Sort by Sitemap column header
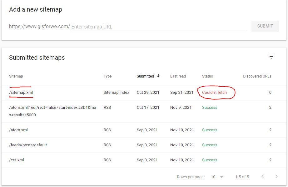 [x=16, y=76]
